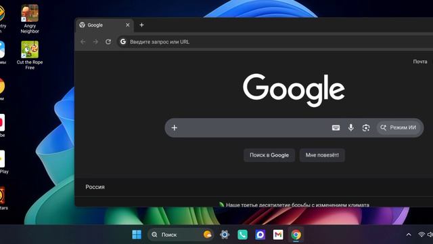The height and width of the screenshot is (244, 433).
Task: Click the plus icon in search box
Action: click(175, 127)
